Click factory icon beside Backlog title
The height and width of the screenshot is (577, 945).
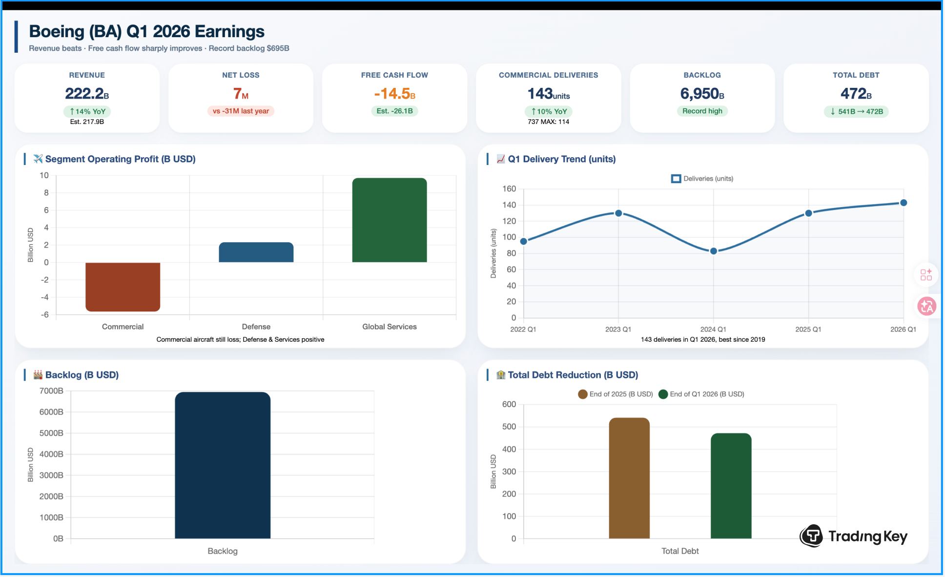38,375
